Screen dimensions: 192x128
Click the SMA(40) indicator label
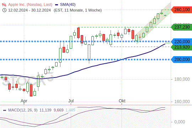[x=68, y=5]
